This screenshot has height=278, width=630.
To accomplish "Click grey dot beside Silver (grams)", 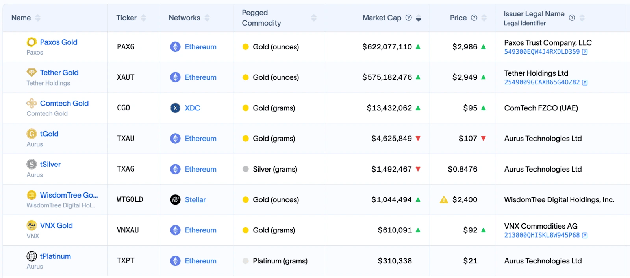I will [246, 169].
